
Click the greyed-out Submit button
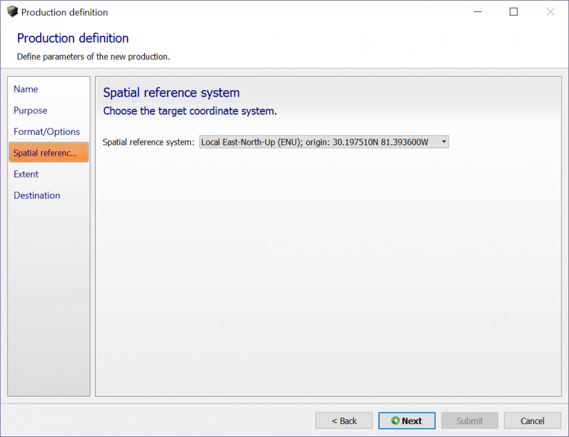(469, 421)
